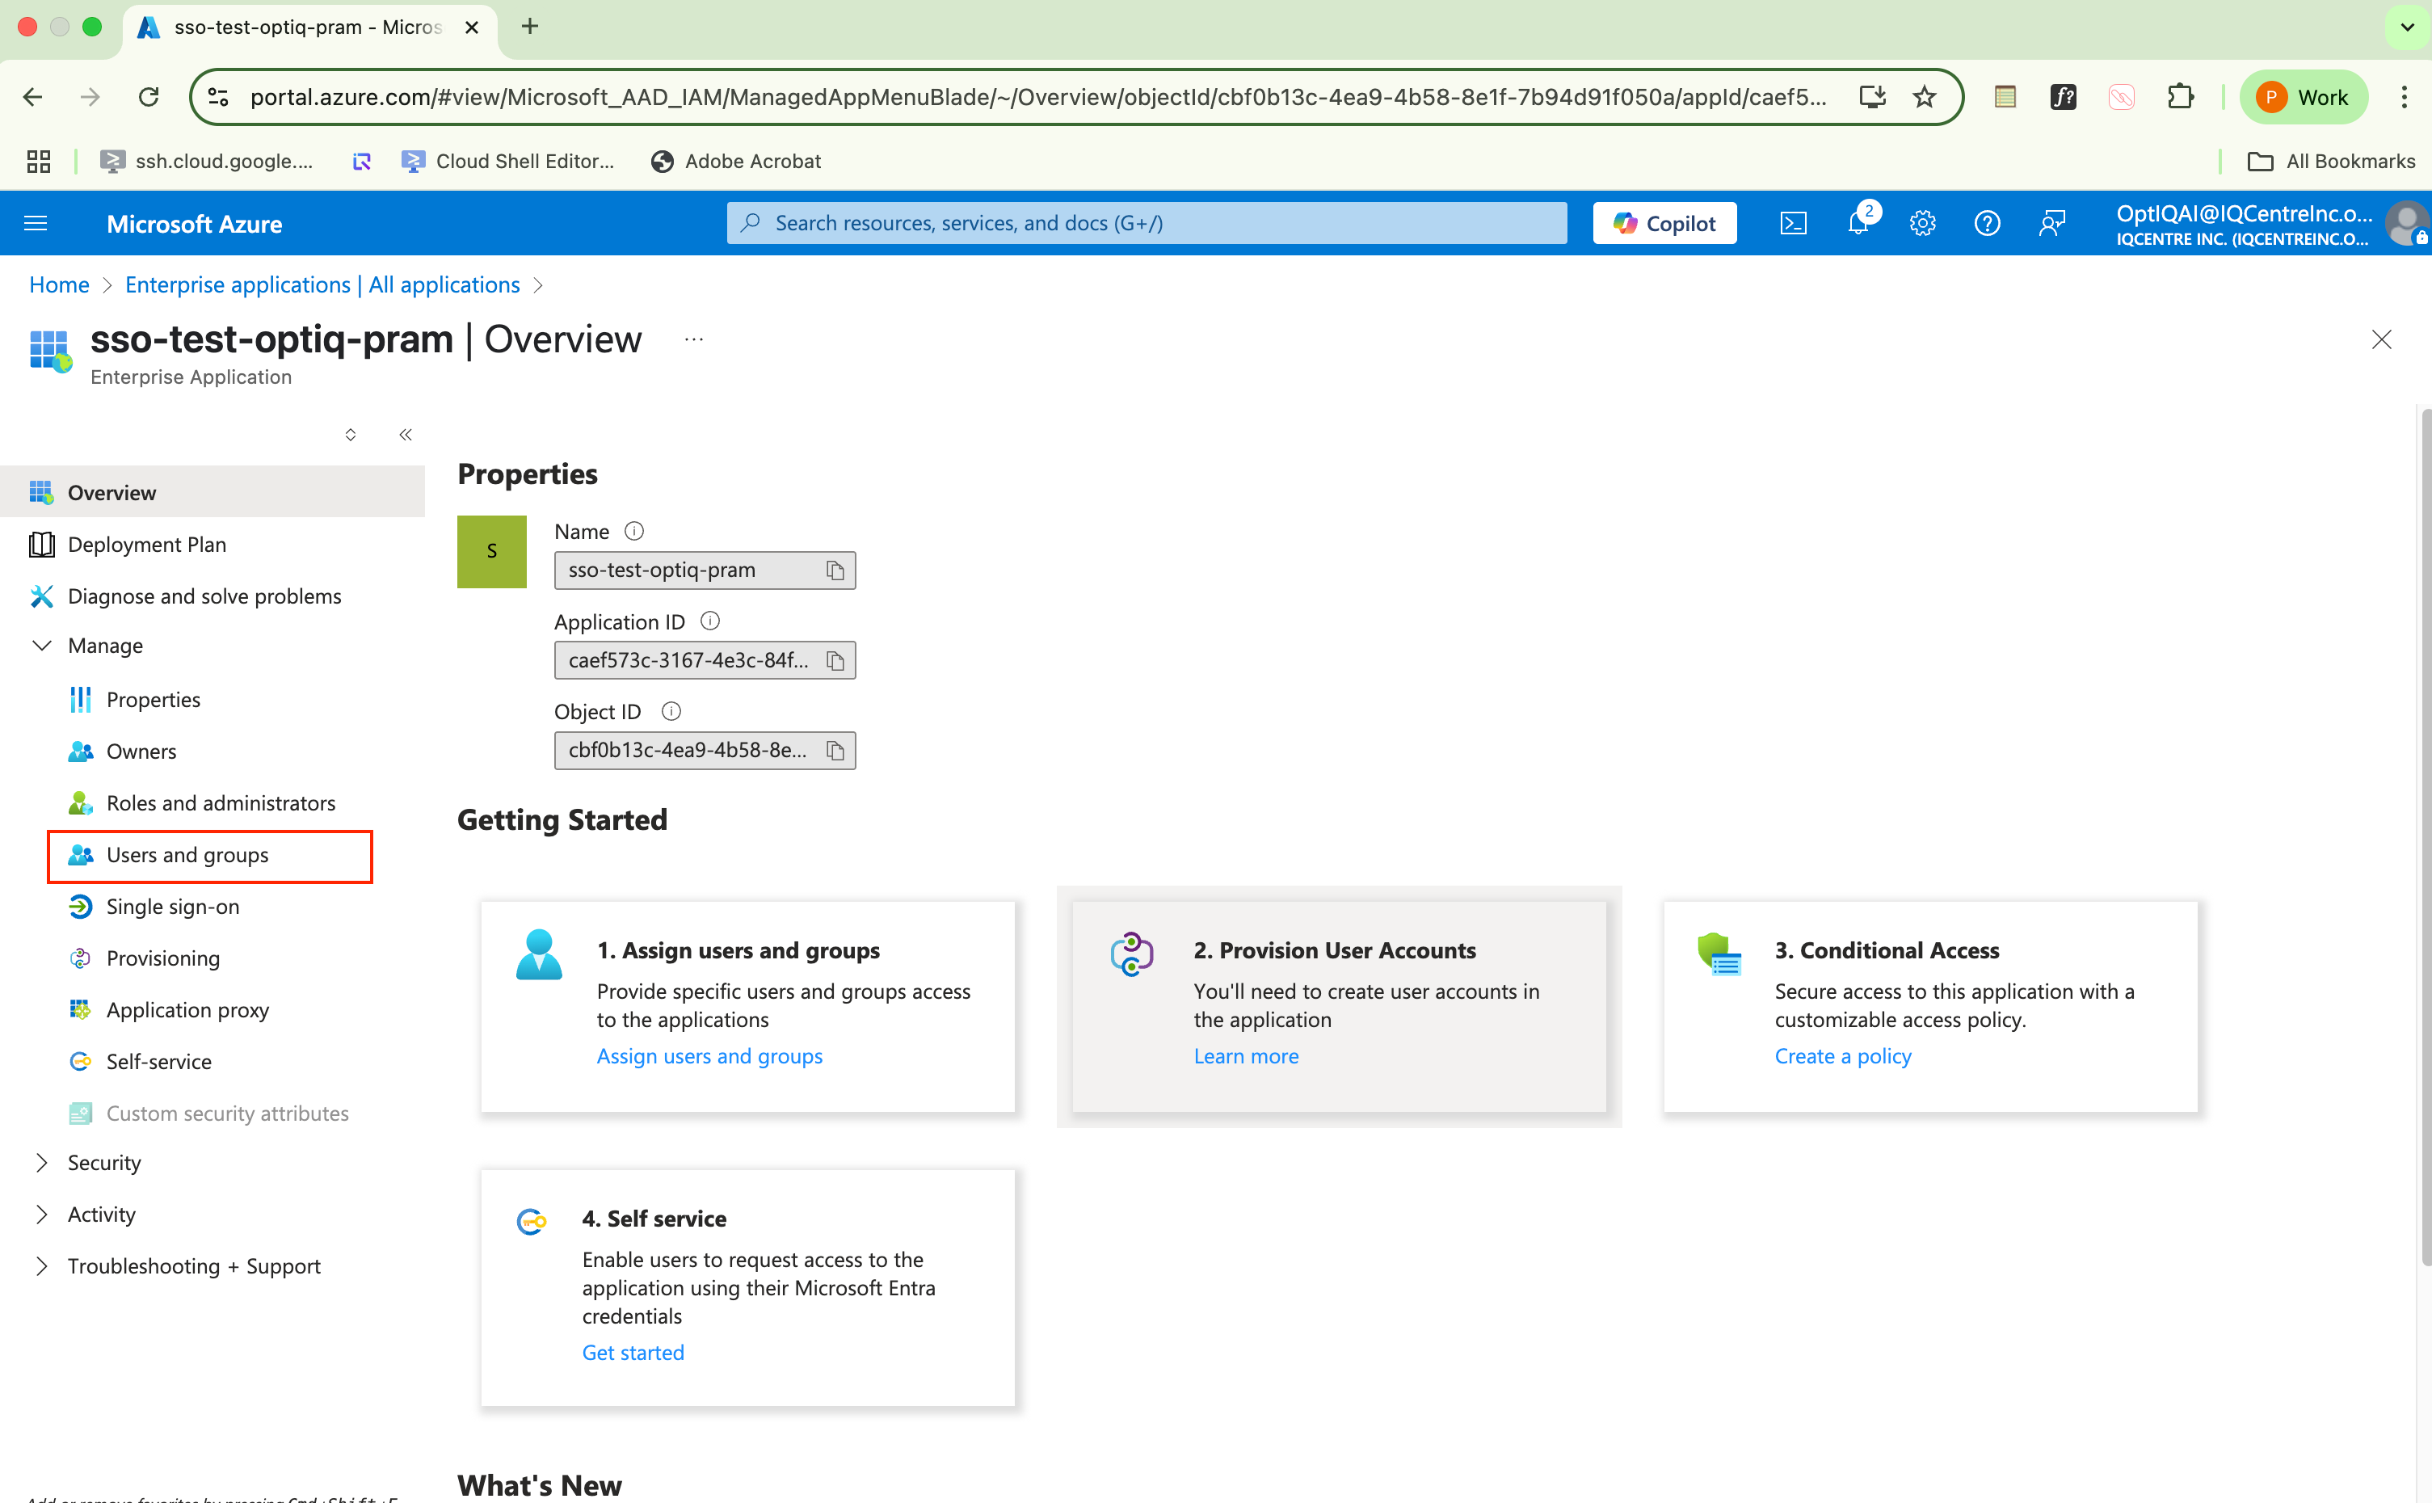Expand the Activity section
Image resolution: width=2432 pixels, height=1503 pixels.
pos(42,1215)
